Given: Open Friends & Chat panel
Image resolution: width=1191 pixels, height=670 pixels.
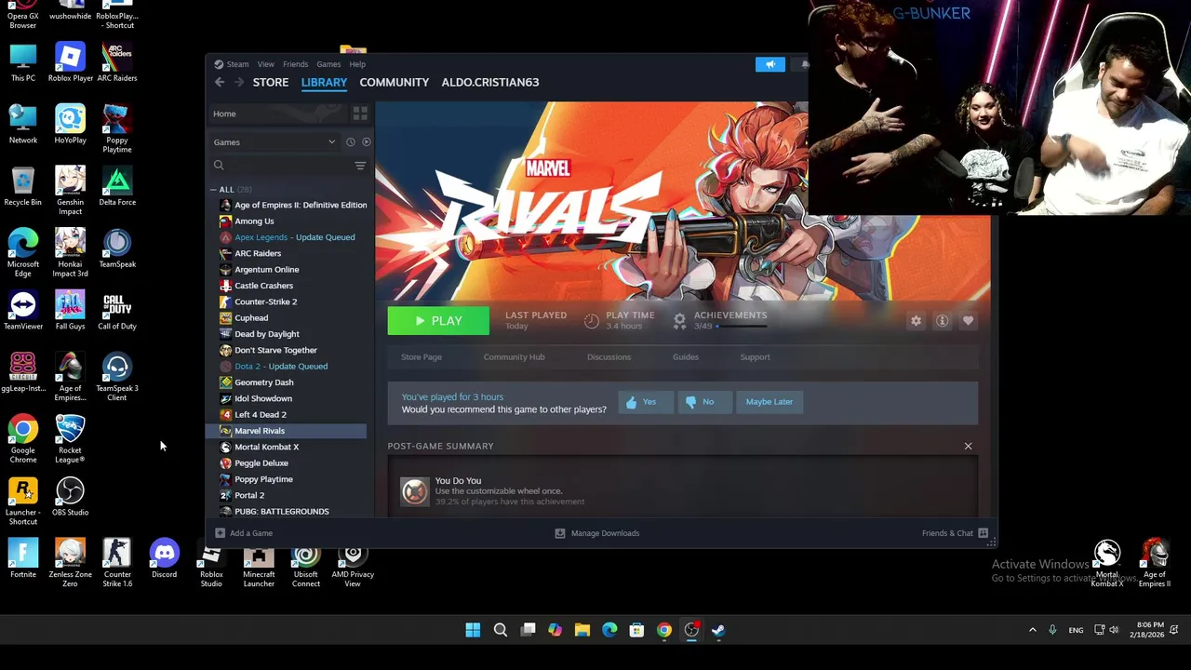Looking at the screenshot, I should (x=955, y=533).
